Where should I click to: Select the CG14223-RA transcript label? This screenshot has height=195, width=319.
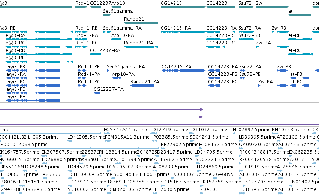click(x=221, y=28)
